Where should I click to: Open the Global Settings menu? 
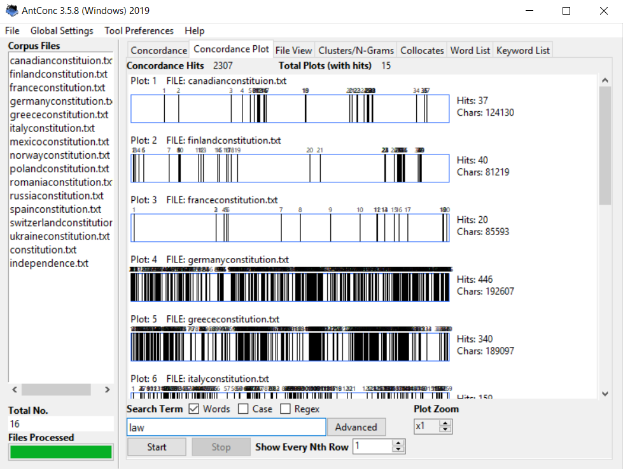coord(61,31)
